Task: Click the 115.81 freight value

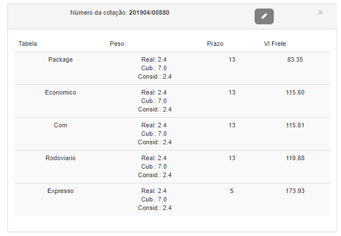Action: click(x=295, y=125)
